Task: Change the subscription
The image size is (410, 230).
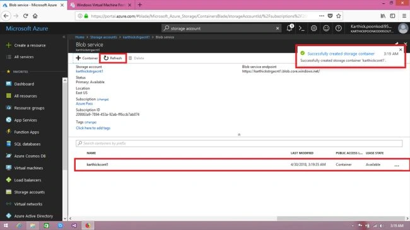Action: (x=103, y=100)
